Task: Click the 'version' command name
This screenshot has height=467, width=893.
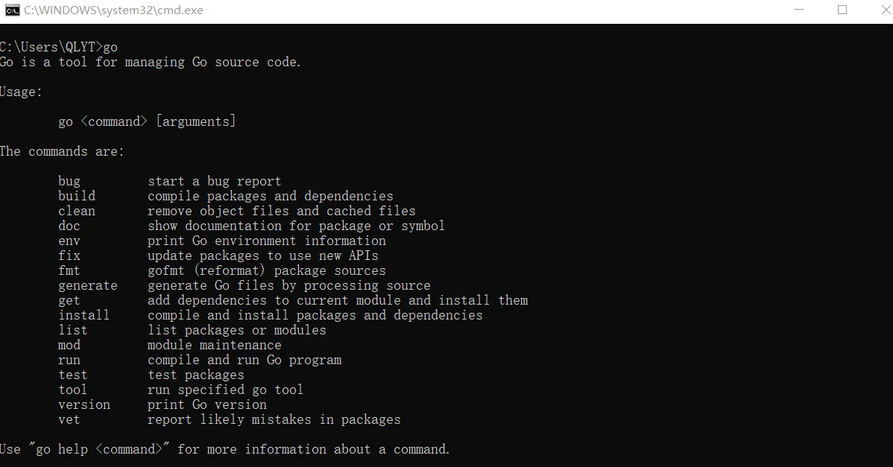Action: point(84,405)
